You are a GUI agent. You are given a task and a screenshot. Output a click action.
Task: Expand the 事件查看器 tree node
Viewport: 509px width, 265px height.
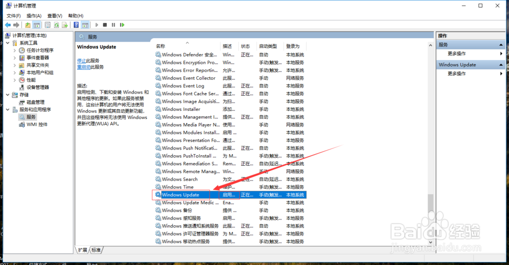pos(15,58)
